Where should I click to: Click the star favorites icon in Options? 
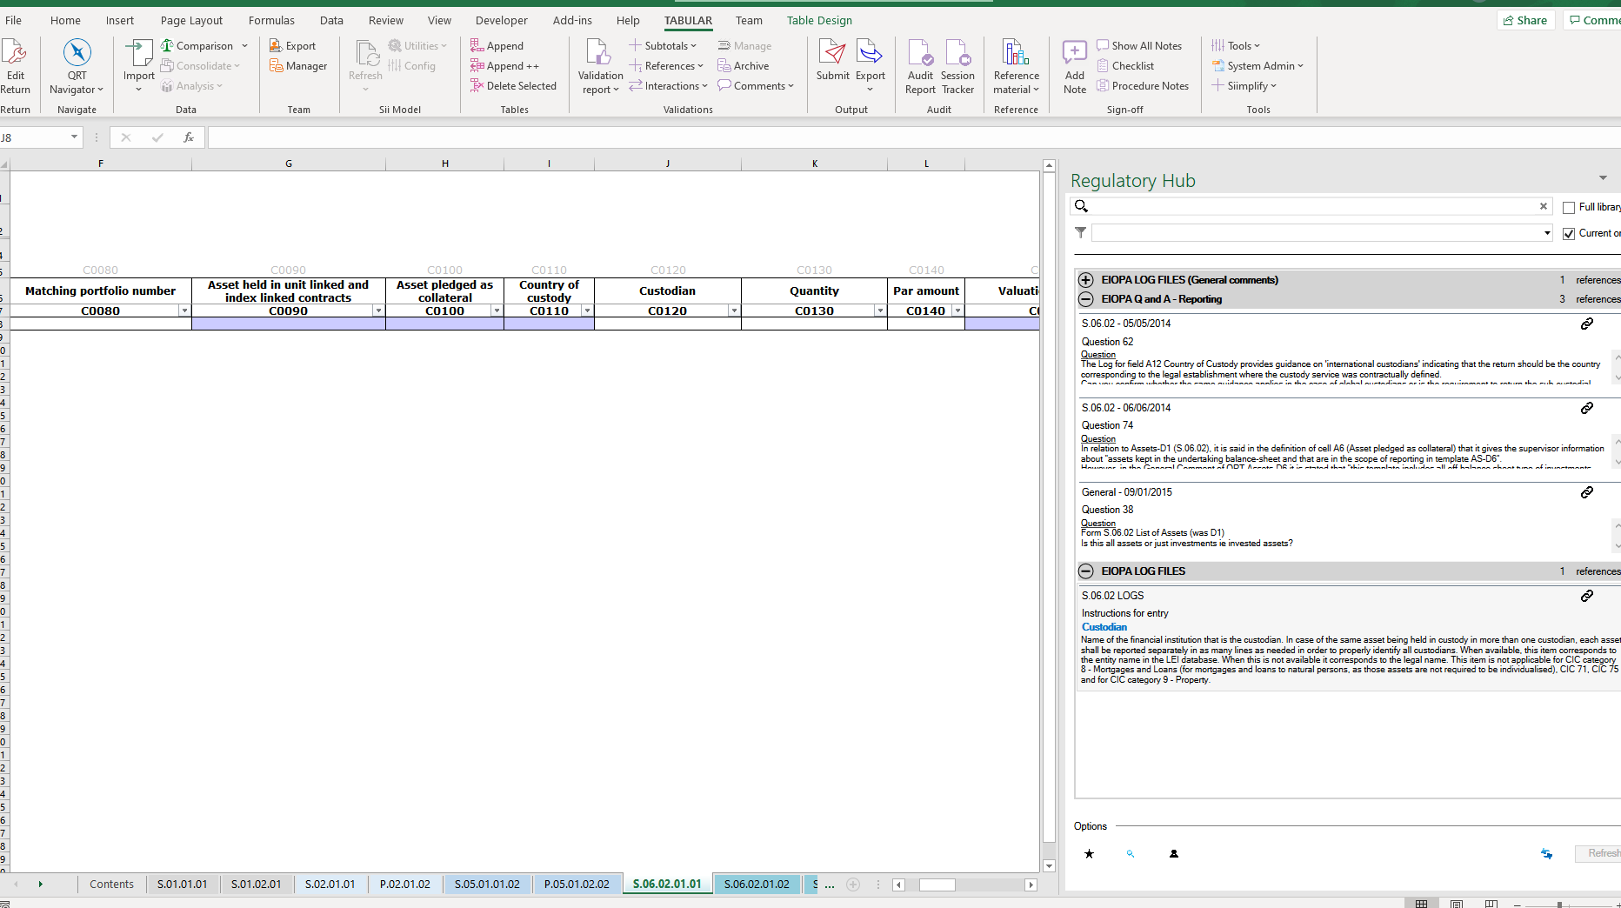[1089, 854]
